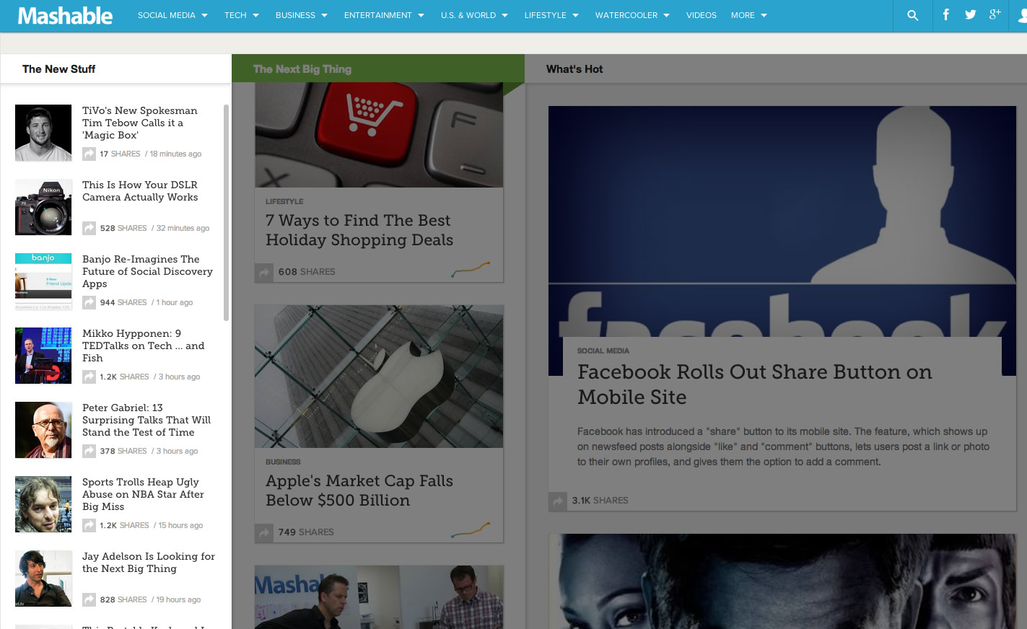Open Banjo Re-Imagines Social Discovery headline
This screenshot has width=1027, height=629.
[x=147, y=271]
